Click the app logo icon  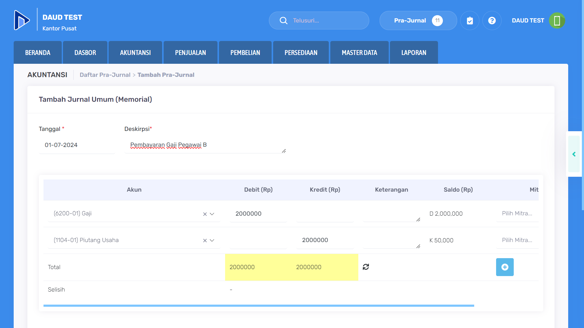point(22,20)
